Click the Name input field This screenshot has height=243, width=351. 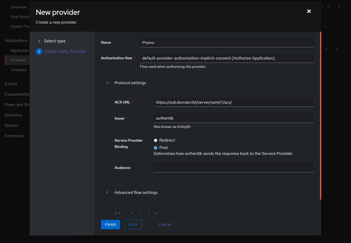227,43
